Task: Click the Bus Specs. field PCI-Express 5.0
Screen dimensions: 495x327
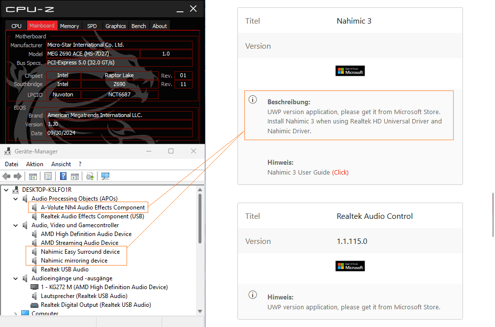Action: click(x=119, y=62)
